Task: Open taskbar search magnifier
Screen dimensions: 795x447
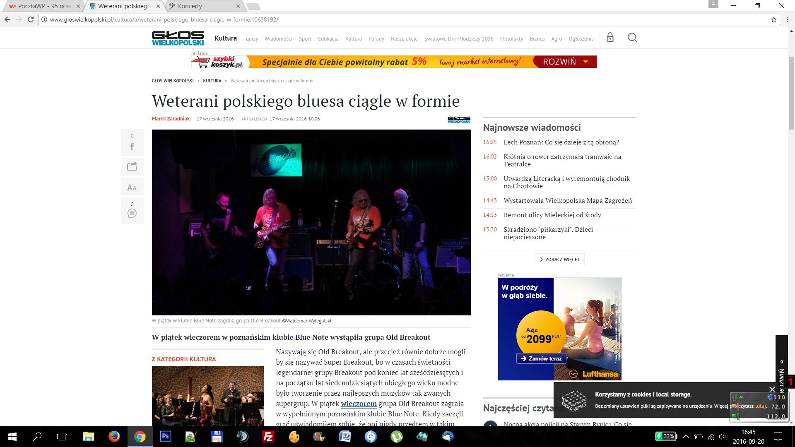Action: (37, 437)
